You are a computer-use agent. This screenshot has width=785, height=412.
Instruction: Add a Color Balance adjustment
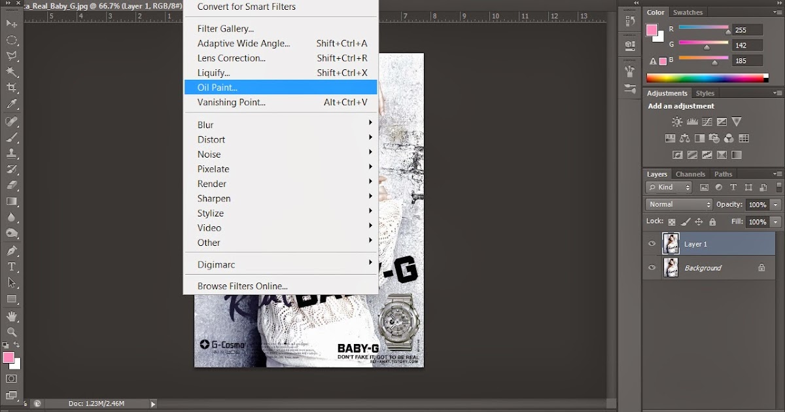coord(685,139)
